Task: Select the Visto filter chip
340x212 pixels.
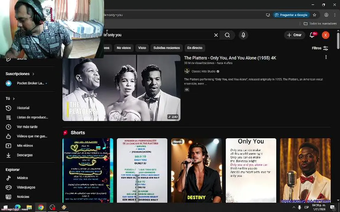Action: (x=142, y=48)
